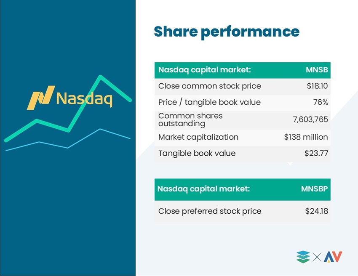Click the AV logo
358x276 pixels.
point(333,257)
